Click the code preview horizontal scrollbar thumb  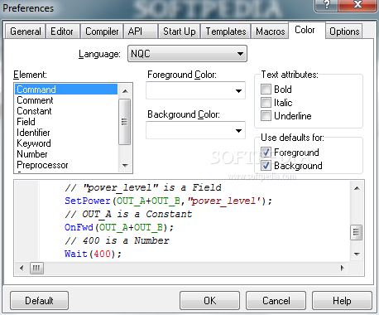pos(36,268)
